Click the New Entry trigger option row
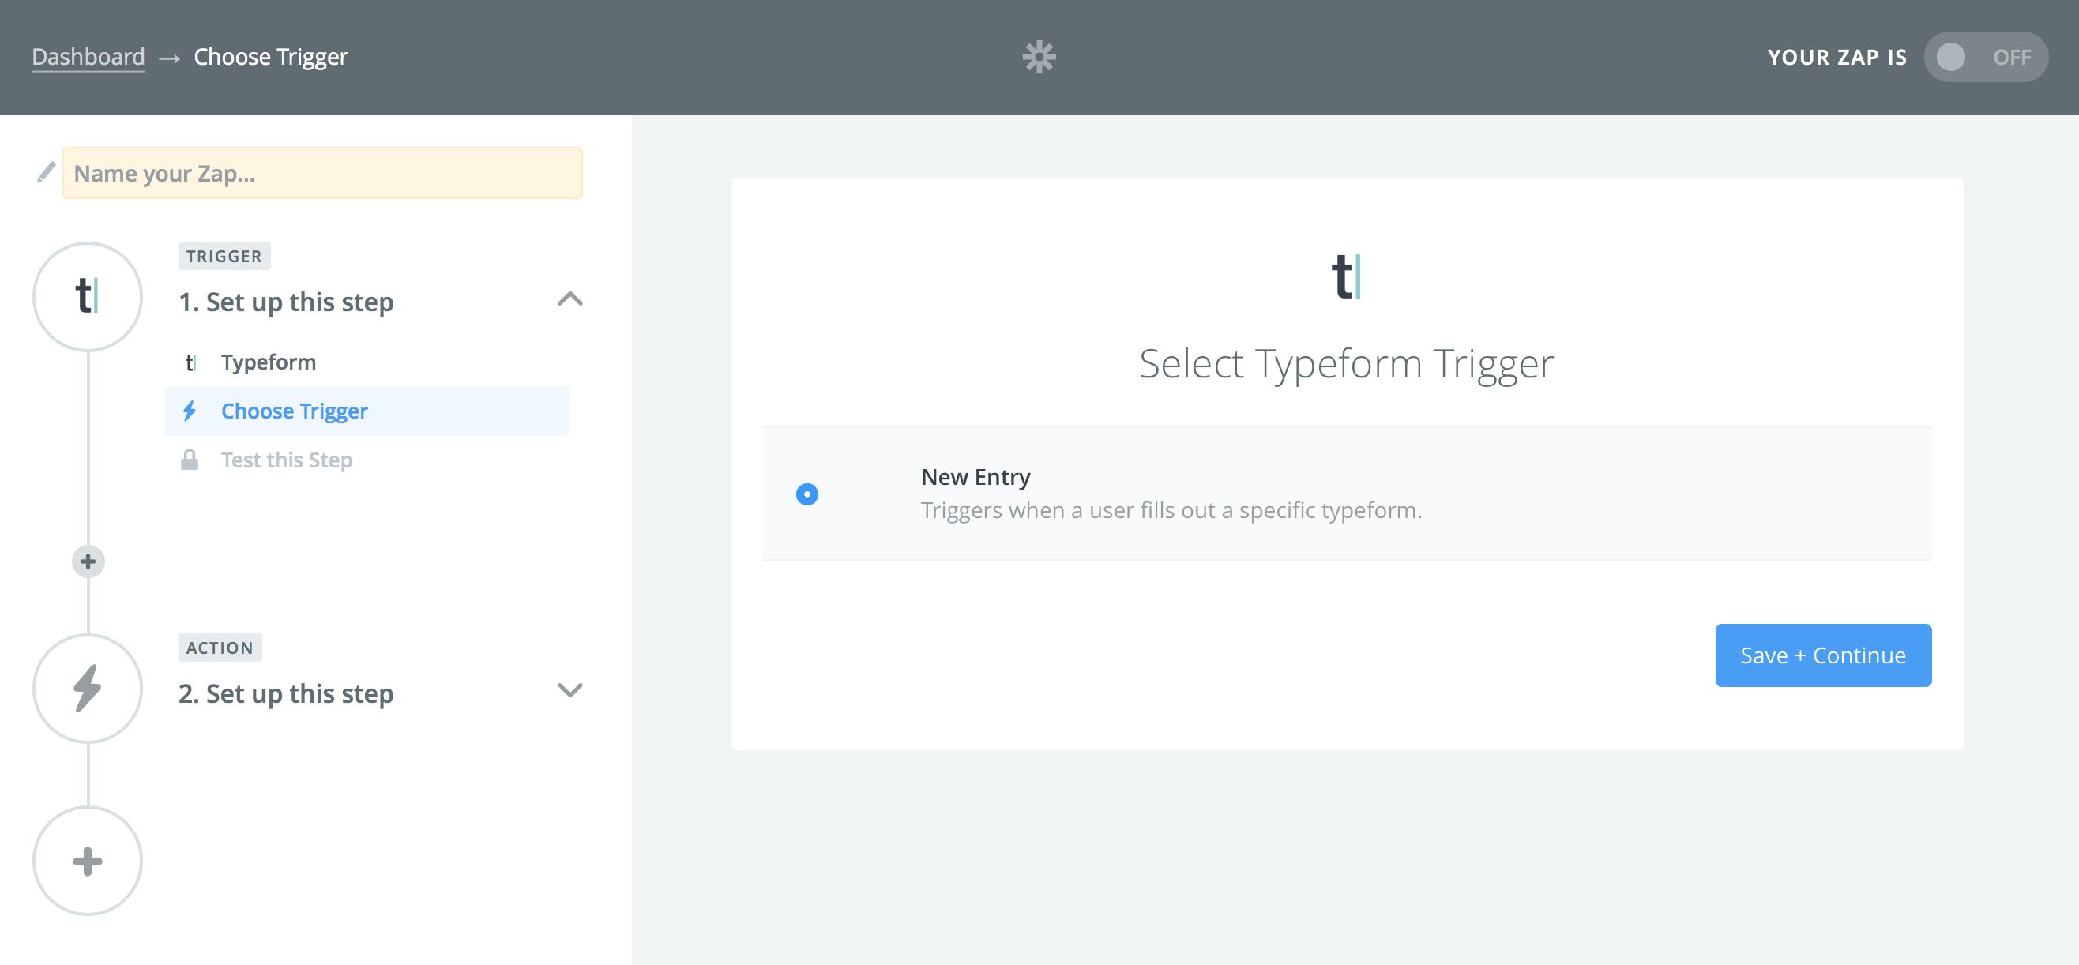Viewport: 2079px width, 965px height. point(1346,494)
